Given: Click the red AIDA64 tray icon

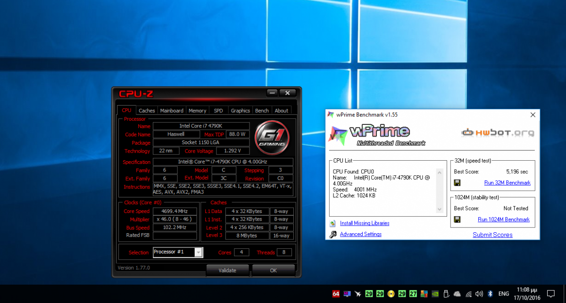Looking at the screenshot, I should tap(336, 294).
